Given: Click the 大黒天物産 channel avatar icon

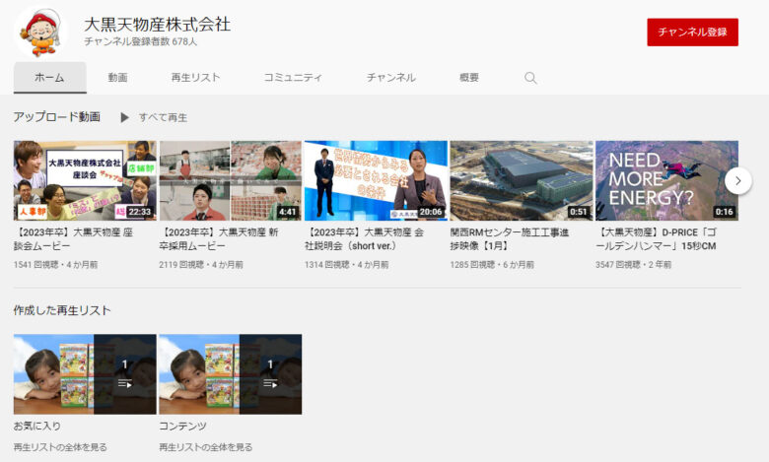Looking at the screenshot, I should pyautogui.click(x=40, y=32).
